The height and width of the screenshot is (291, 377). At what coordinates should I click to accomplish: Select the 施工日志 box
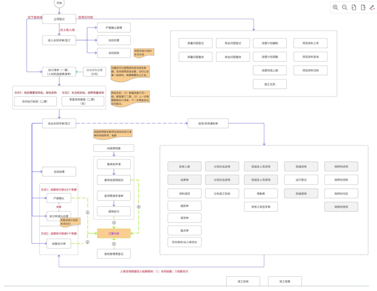(270, 84)
